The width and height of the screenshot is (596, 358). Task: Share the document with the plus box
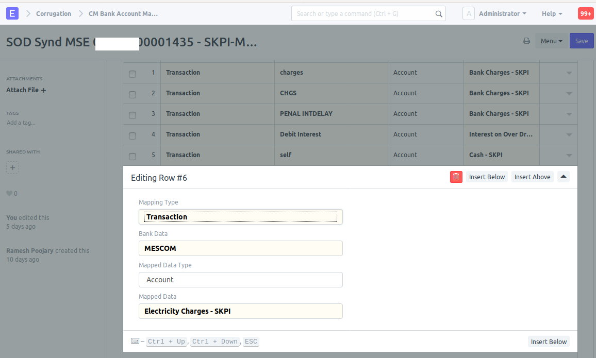[12, 167]
